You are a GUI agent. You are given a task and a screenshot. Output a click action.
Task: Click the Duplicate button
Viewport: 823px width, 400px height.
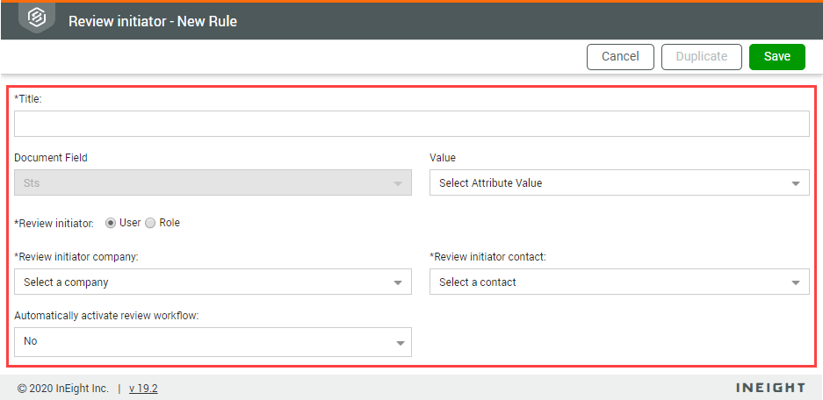pyautogui.click(x=701, y=56)
